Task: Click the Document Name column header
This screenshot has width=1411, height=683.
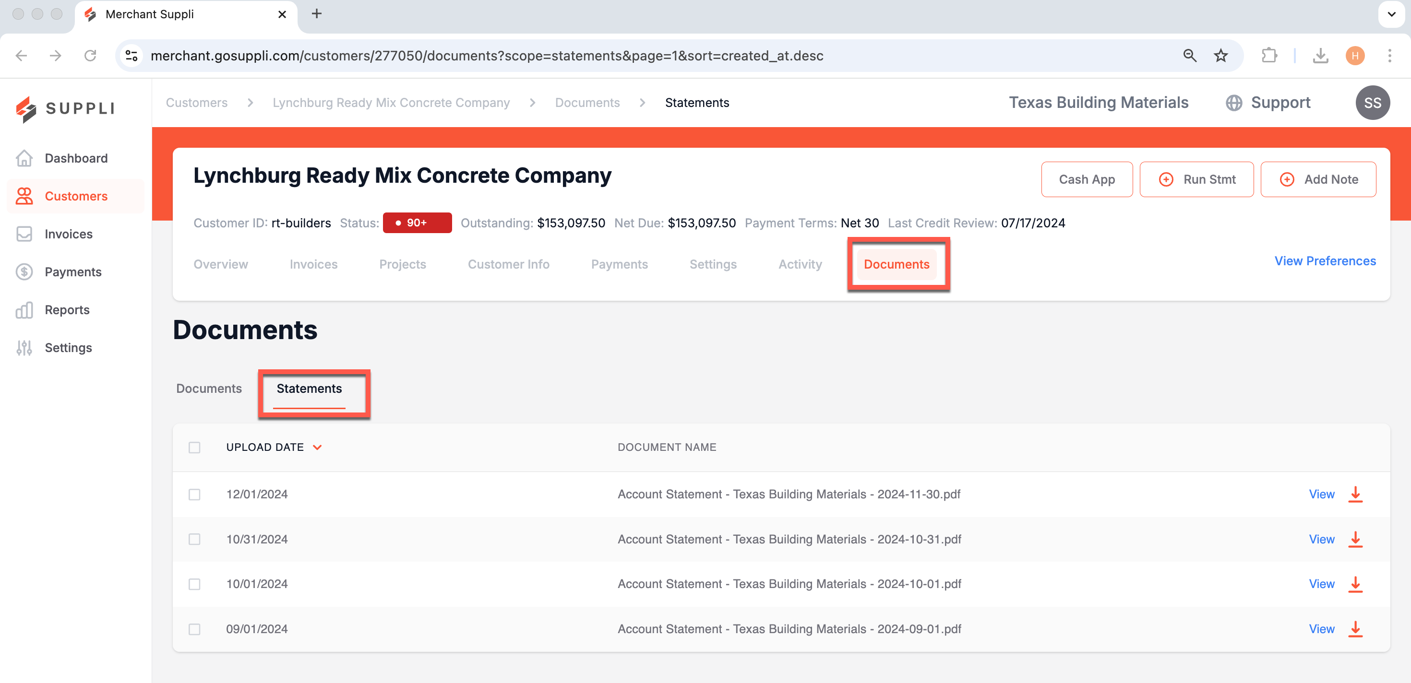Action: 667,447
